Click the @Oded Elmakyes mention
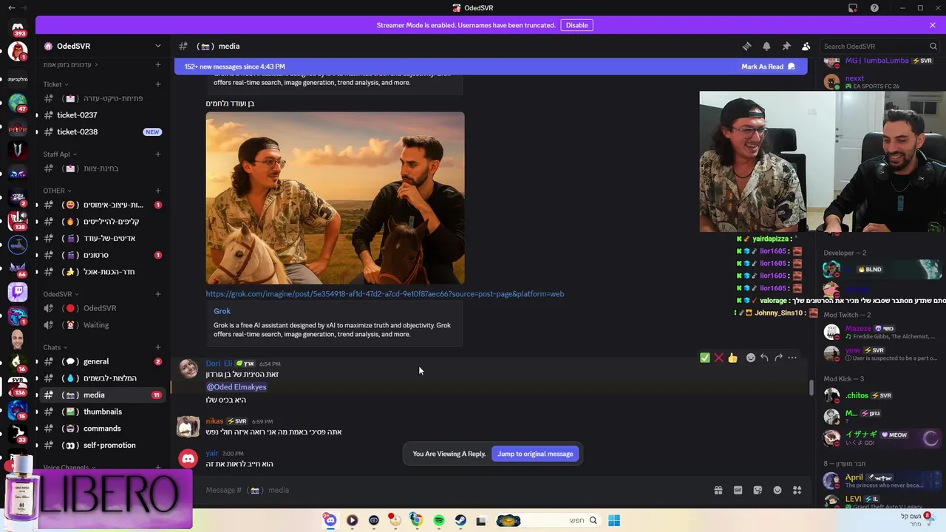This screenshot has width=946, height=532. (236, 387)
